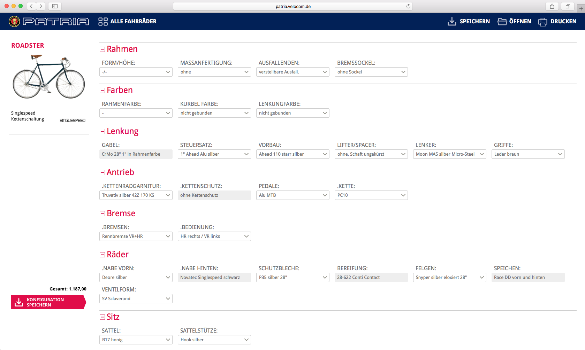Click Drucken text in top bar
Image resolution: width=585 pixels, height=350 pixels.
click(x=563, y=22)
